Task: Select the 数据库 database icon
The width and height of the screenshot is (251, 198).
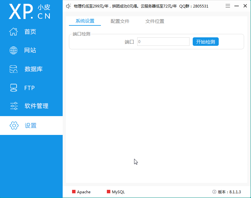Action: pos(13,69)
